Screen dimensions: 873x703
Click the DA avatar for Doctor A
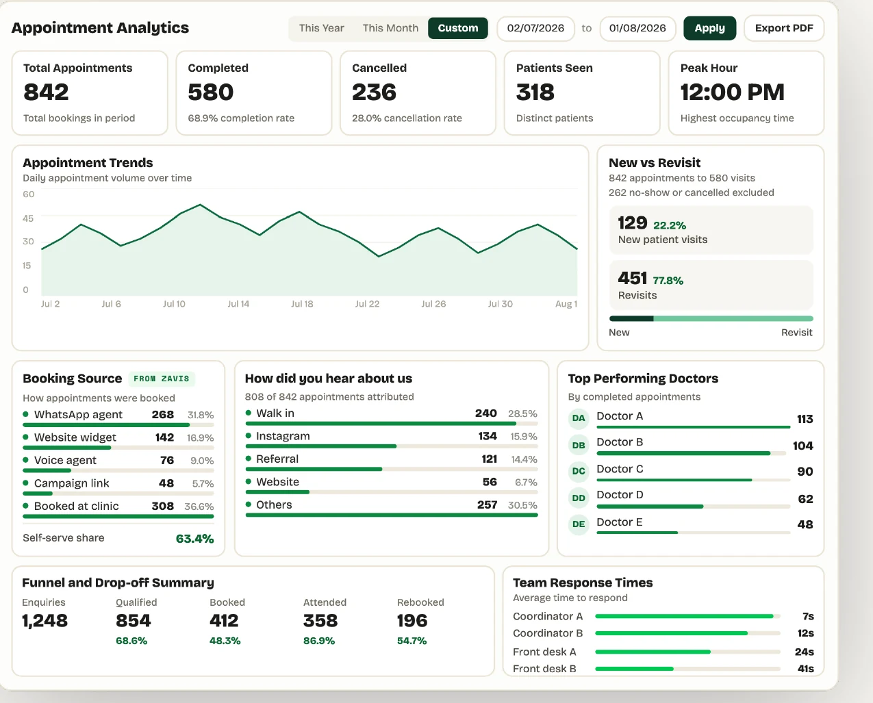pyautogui.click(x=579, y=418)
